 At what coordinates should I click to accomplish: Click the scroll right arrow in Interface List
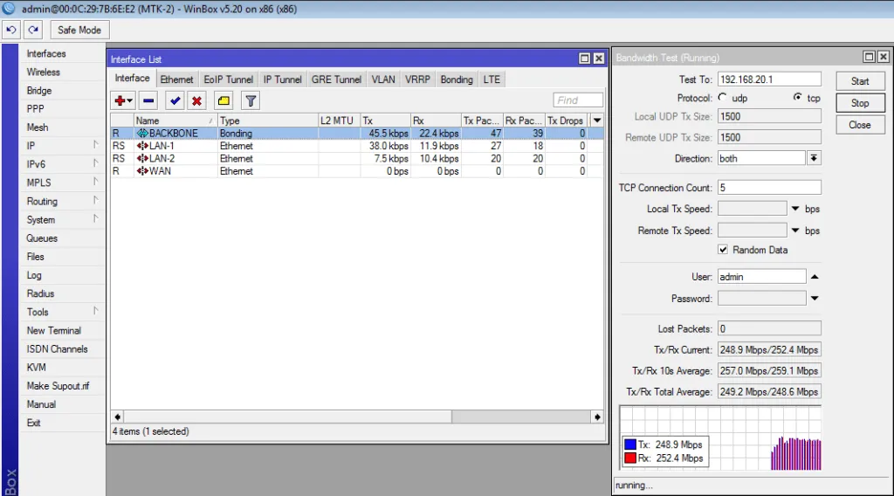pyautogui.click(x=597, y=417)
